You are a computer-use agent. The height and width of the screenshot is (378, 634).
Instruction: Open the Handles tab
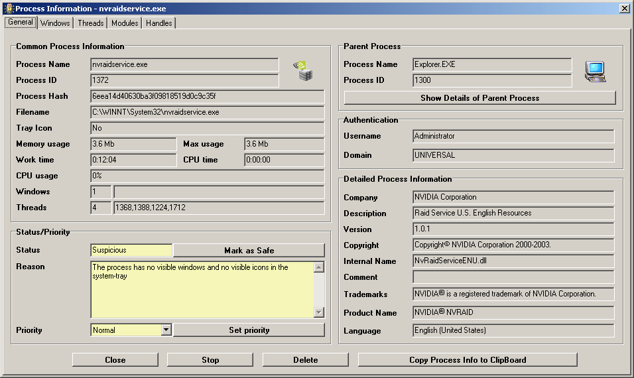click(x=159, y=23)
